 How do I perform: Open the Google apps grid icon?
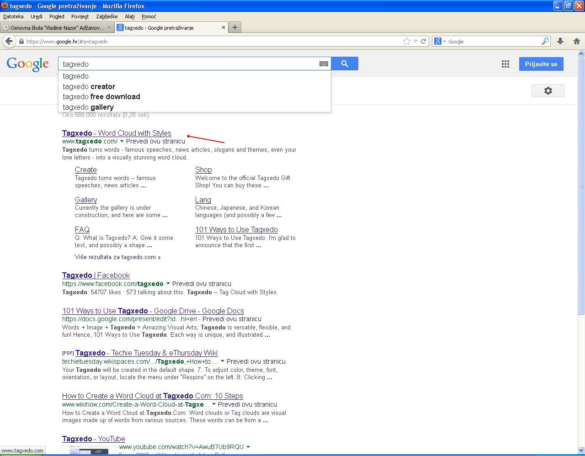[505, 64]
